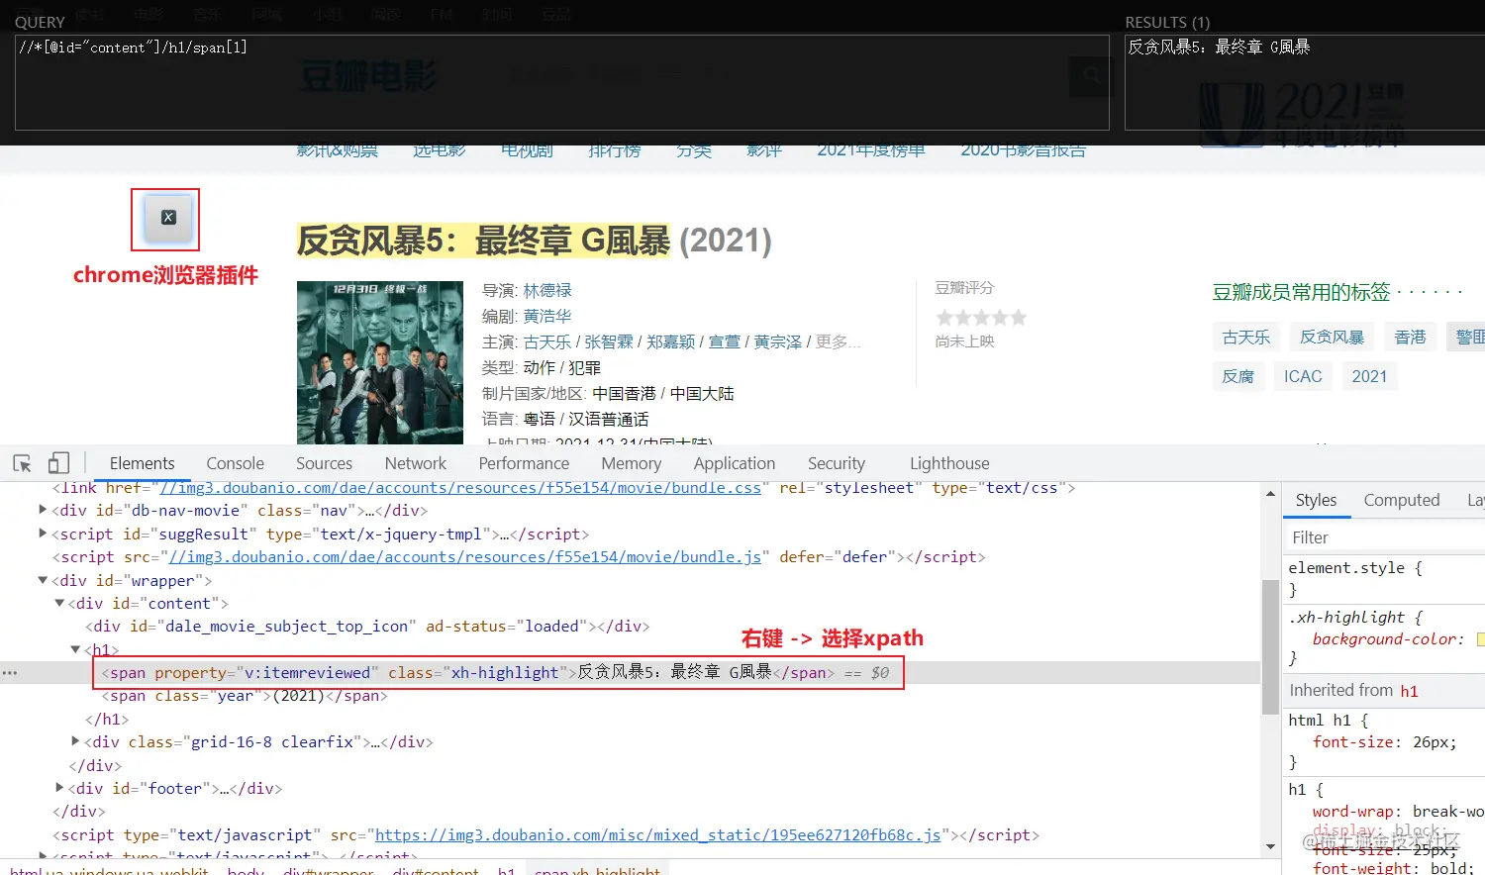Select the closing div id="footer" sibling /div row

[x=77, y=812]
